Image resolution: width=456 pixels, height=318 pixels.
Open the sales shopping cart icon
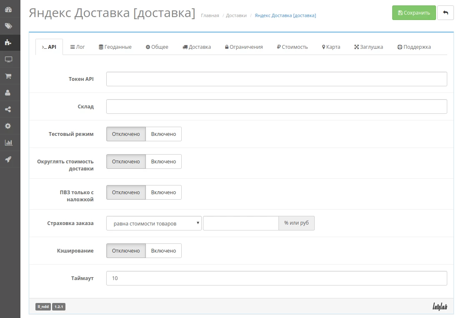8,76
